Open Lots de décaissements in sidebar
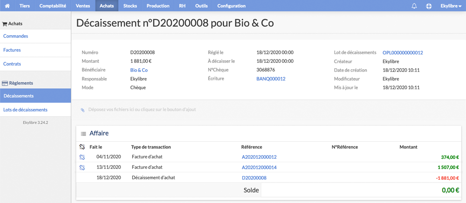Viewport: 466px width, 203px height. click(x=35, y=110)
